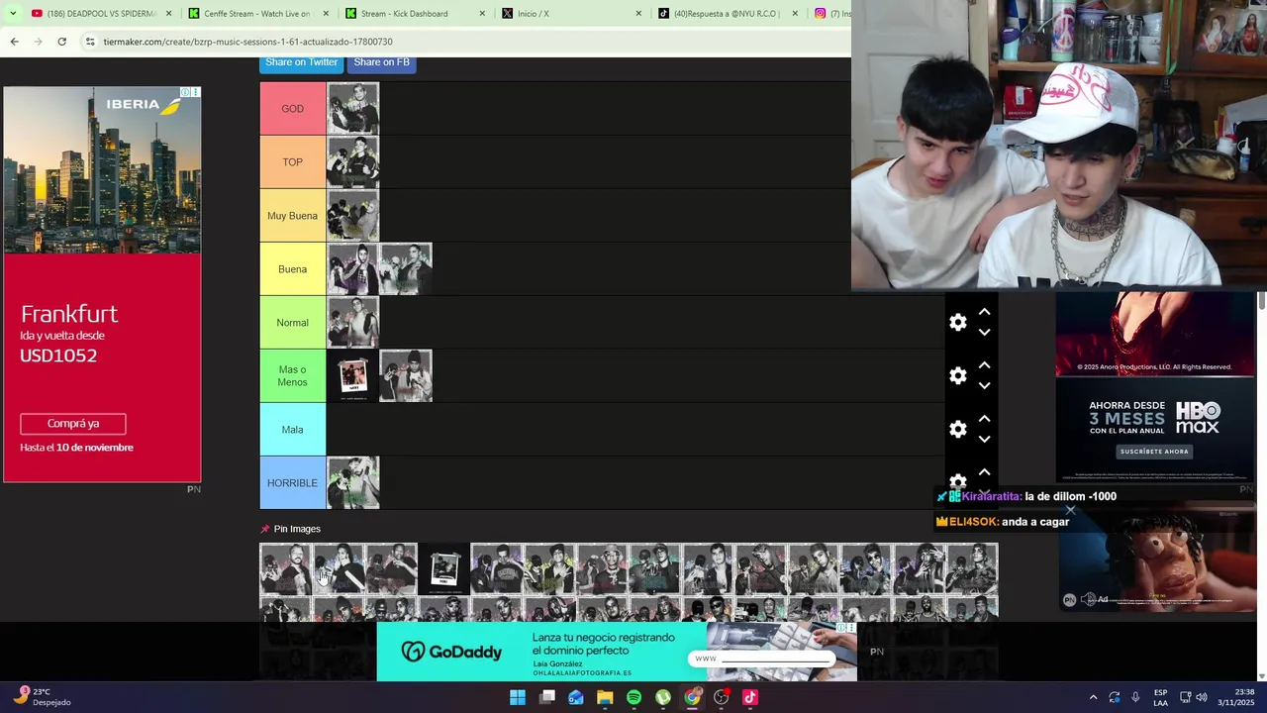
Task: Open settings gear for Mas o Menos row
Action: pos(957,375)
